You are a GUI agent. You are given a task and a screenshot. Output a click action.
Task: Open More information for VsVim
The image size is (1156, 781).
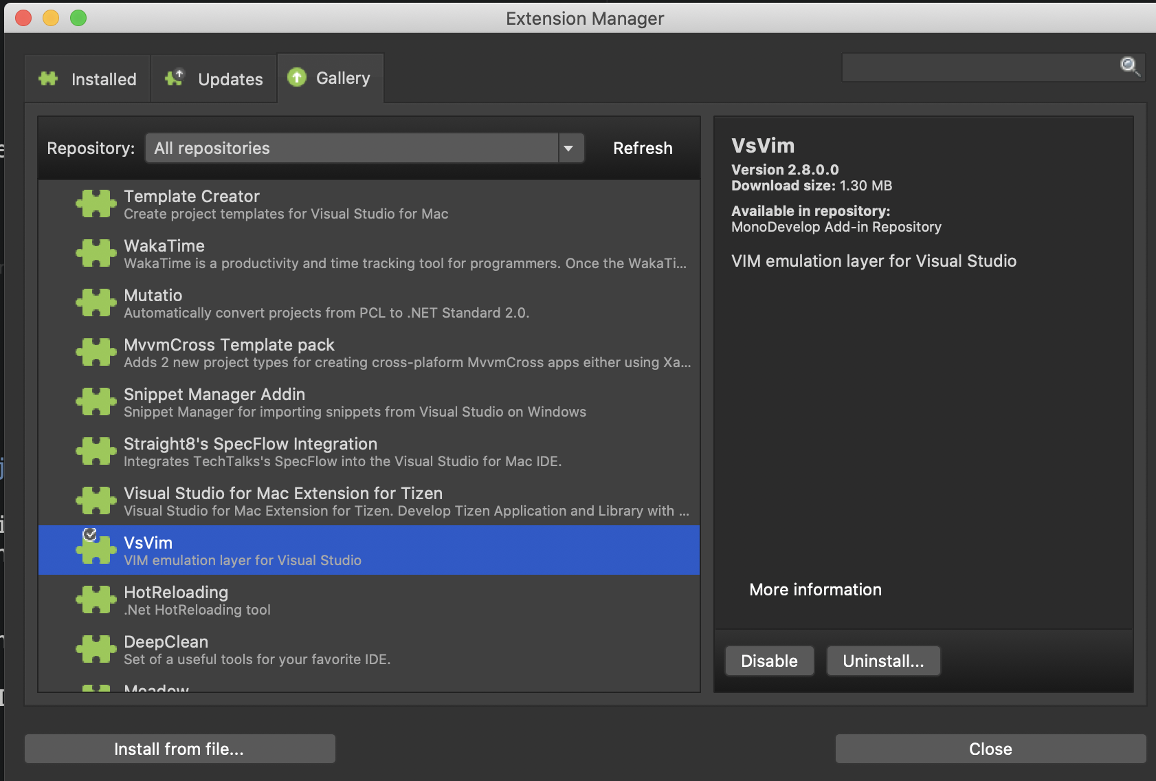coord(815,589)
